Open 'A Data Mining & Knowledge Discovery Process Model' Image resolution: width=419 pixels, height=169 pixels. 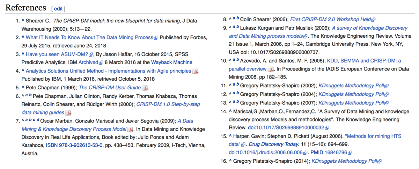[108, 125]
